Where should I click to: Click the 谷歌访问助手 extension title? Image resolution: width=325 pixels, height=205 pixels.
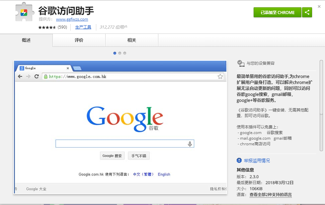[x=66, y=11]
